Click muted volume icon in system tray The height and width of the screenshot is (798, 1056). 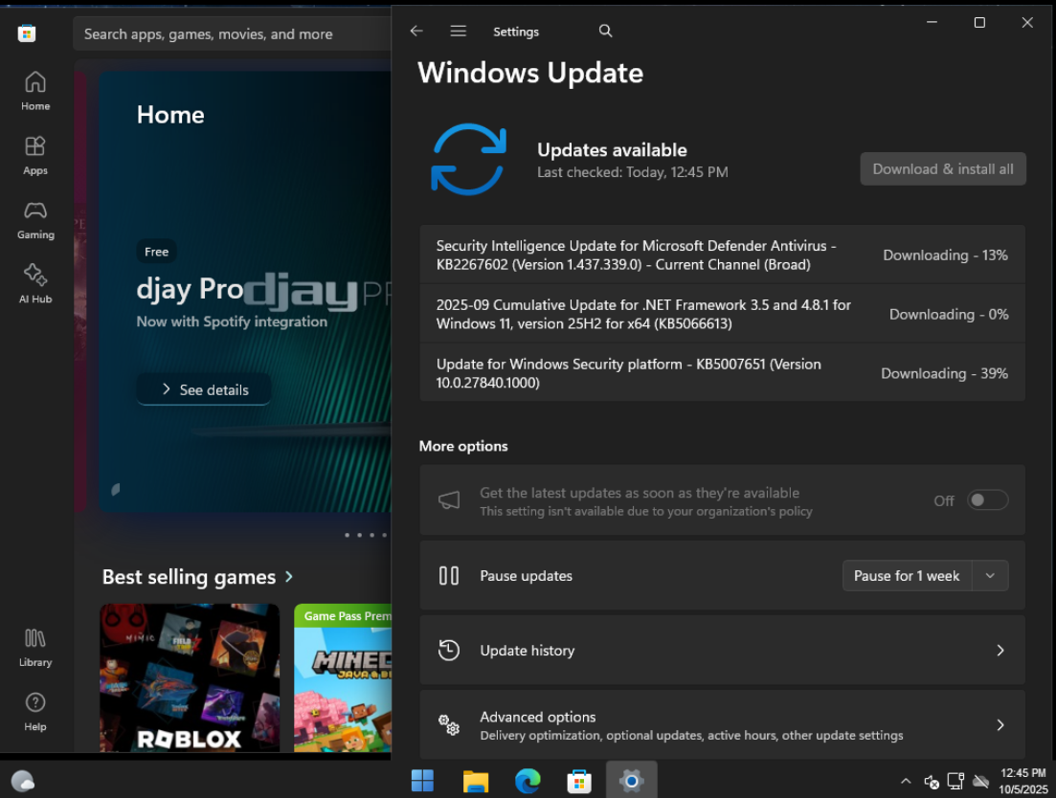pyautogui.click(x=932, y=781)
